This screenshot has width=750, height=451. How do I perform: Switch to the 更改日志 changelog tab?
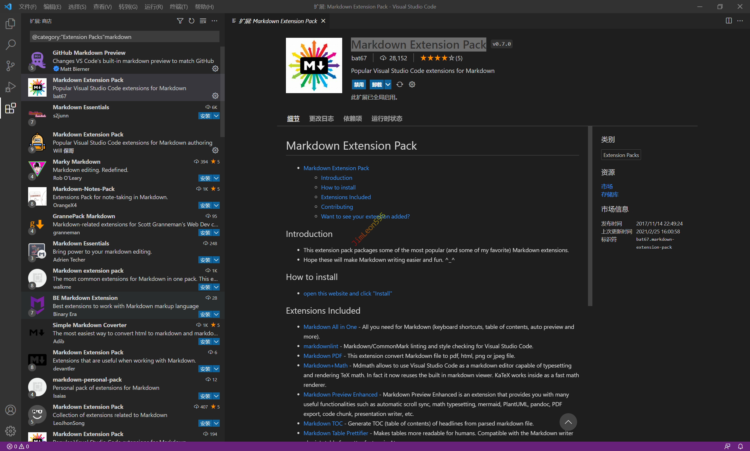[x=321, y=119]
